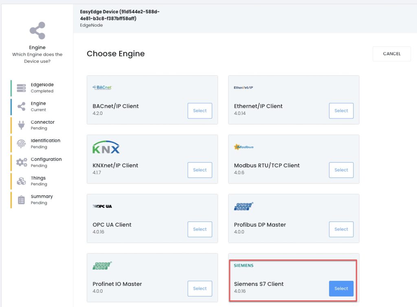Click the 'Profinet IO Master' title text
The height and width of the screenshot is (307, 417).
pyautogui.click(x=117, y=284)
